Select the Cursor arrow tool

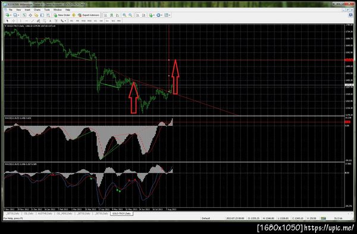[x=7, y=21]
